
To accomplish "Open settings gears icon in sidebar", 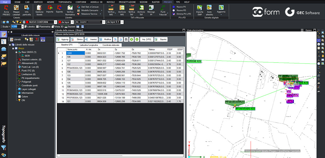I will pos(3,155).
